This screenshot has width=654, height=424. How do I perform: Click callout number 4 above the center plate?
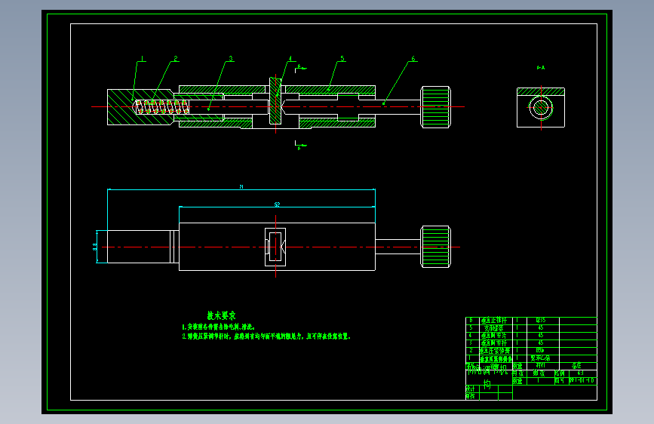(x=290, y=58)
